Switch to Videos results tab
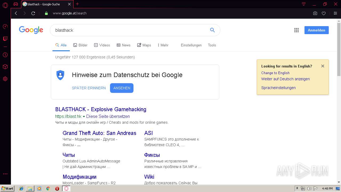The image size is (341, 192). (102, 45)
